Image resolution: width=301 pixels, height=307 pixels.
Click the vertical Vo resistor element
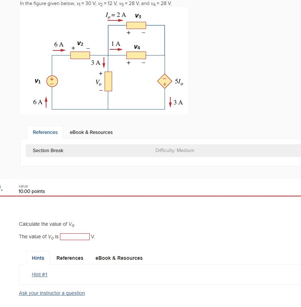click(108, 82)
